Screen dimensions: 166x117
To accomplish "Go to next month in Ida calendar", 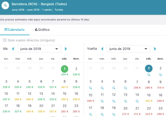I will 66,49.
